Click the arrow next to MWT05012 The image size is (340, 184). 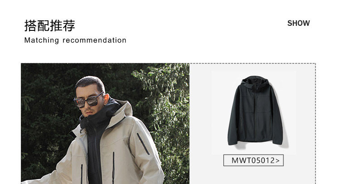(x=277, y=160)
